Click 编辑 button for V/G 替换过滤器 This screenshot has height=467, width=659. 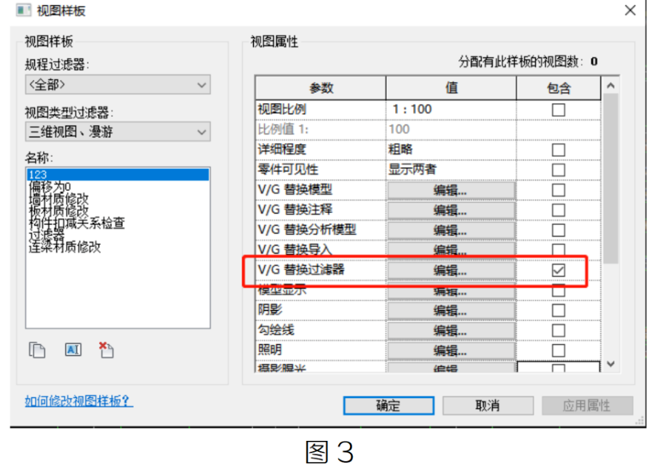(451, 271)
